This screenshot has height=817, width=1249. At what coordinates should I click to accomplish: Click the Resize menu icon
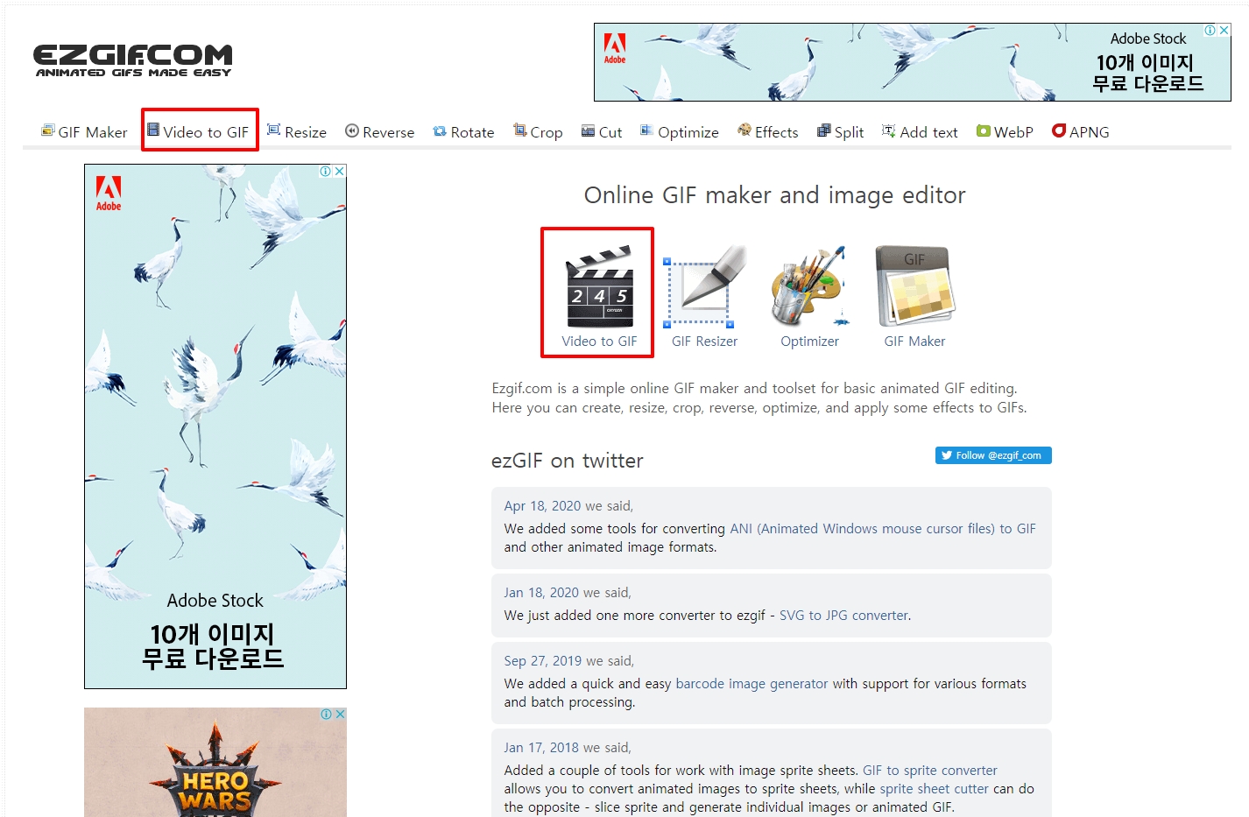click(273, 130)
